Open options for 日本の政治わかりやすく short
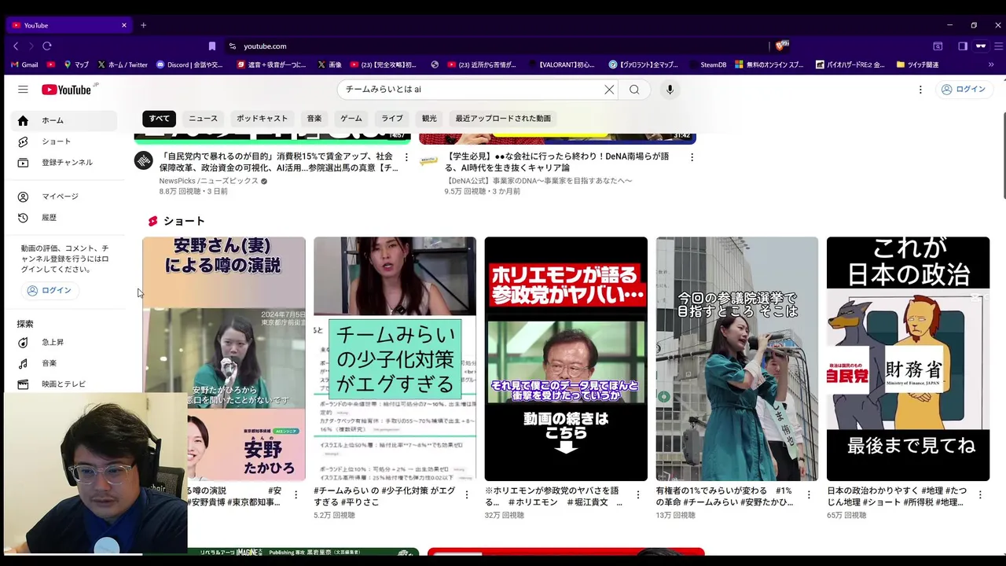 [980, 494]
